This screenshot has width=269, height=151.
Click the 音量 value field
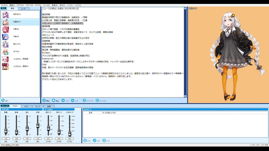click(x=6, y=138)
